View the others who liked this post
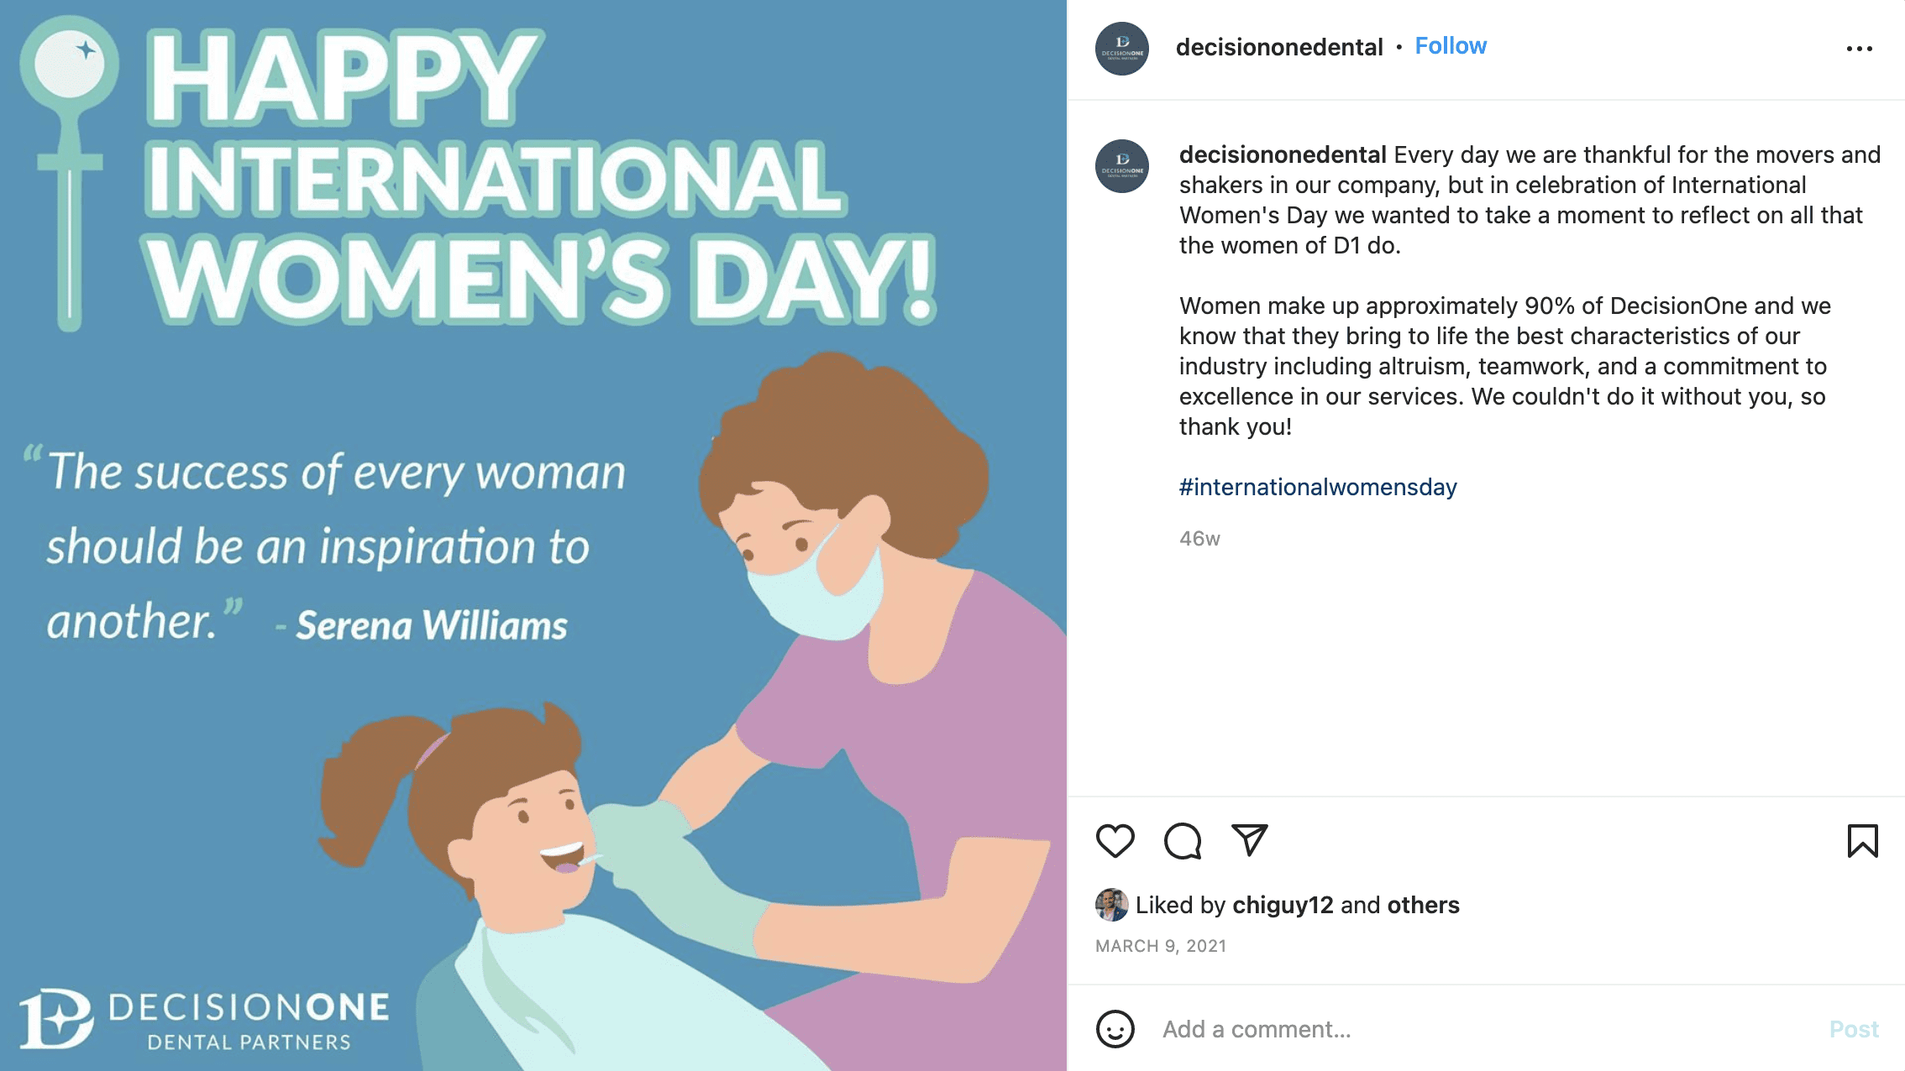This screenshot has width=1905, height=1071. [1423, 905]
